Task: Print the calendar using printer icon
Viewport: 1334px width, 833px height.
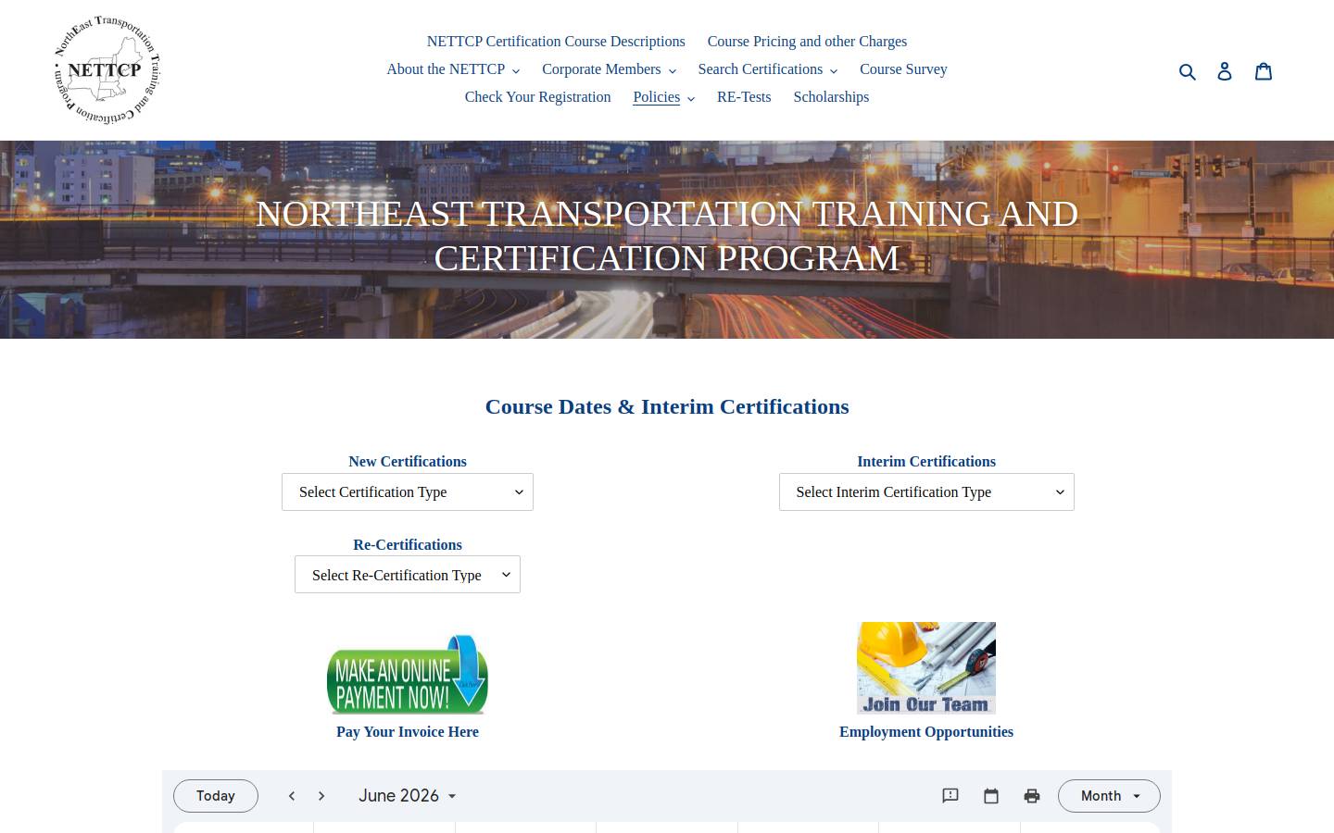Action: point(1032,796)
